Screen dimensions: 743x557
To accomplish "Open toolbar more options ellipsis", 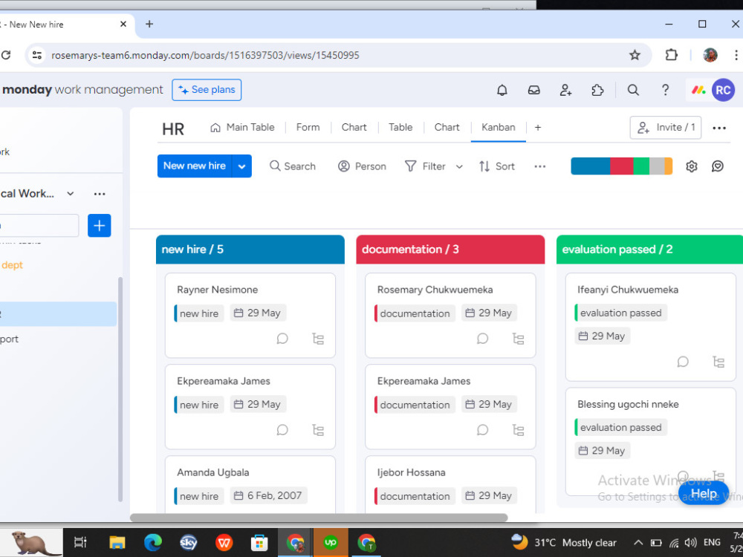I will pos(539,166).
